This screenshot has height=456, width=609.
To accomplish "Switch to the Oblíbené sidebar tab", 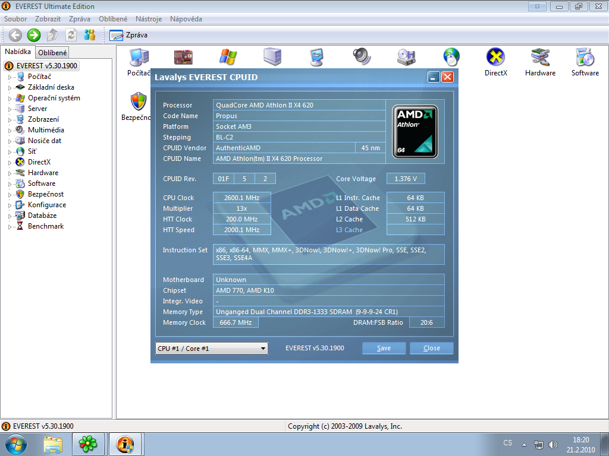I will click(x=52, y=53).
